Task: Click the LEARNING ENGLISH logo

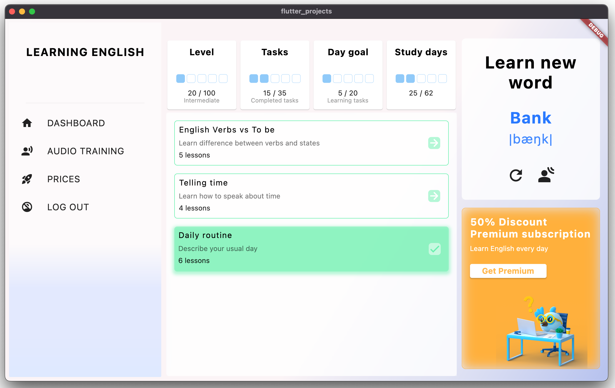Action: (85, 52)
